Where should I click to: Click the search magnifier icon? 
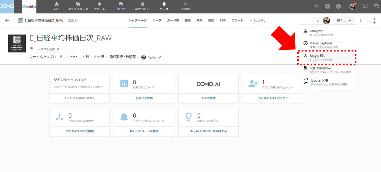(317, 6)
